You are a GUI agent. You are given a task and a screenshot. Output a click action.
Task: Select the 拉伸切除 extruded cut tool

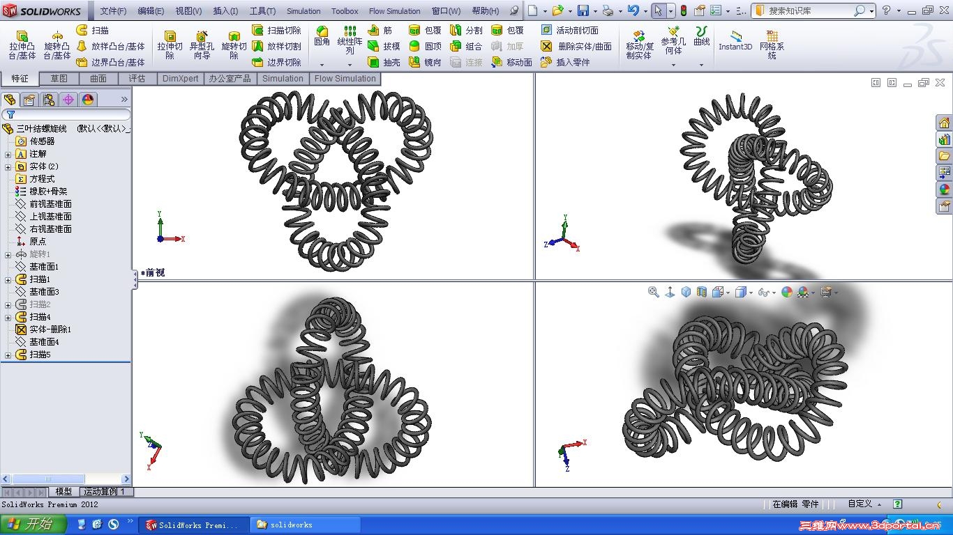(170, 45)
